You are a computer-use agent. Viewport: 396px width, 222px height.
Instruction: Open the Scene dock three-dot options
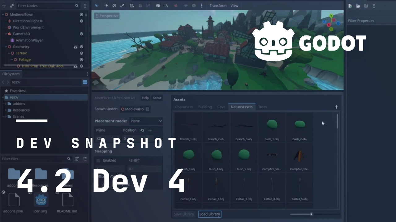pos(85,6)
